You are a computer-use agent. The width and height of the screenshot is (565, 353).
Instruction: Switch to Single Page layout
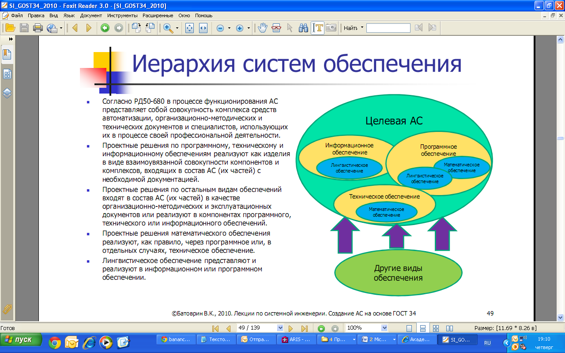pyautogui.click(x=409, y=328)
